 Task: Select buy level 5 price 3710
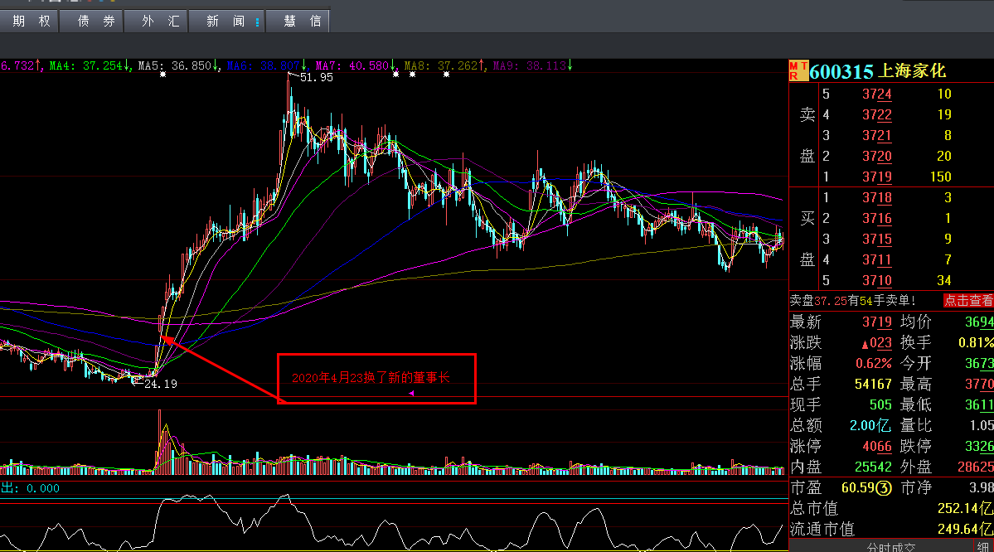[x=877, y=281]
